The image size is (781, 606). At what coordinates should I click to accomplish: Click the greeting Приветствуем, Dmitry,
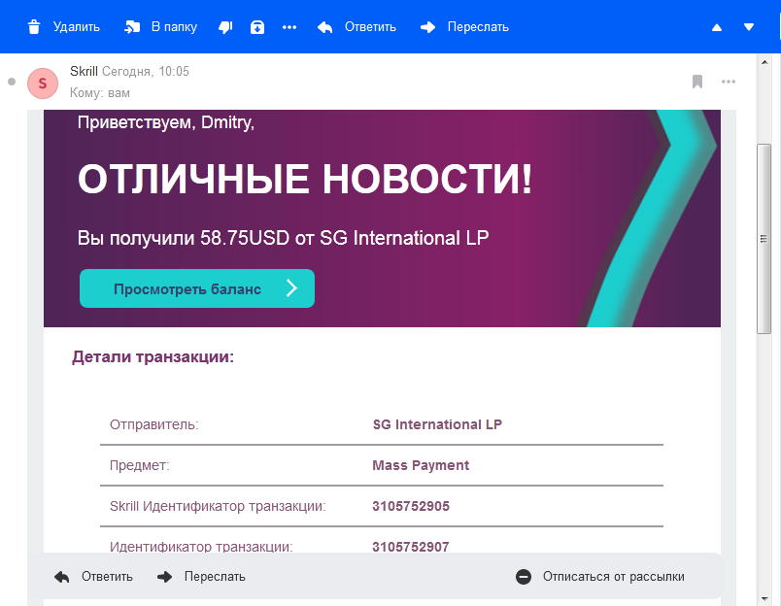166,122
